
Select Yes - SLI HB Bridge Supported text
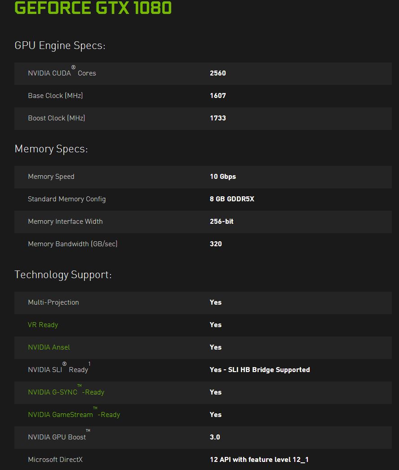click(260, 370)
